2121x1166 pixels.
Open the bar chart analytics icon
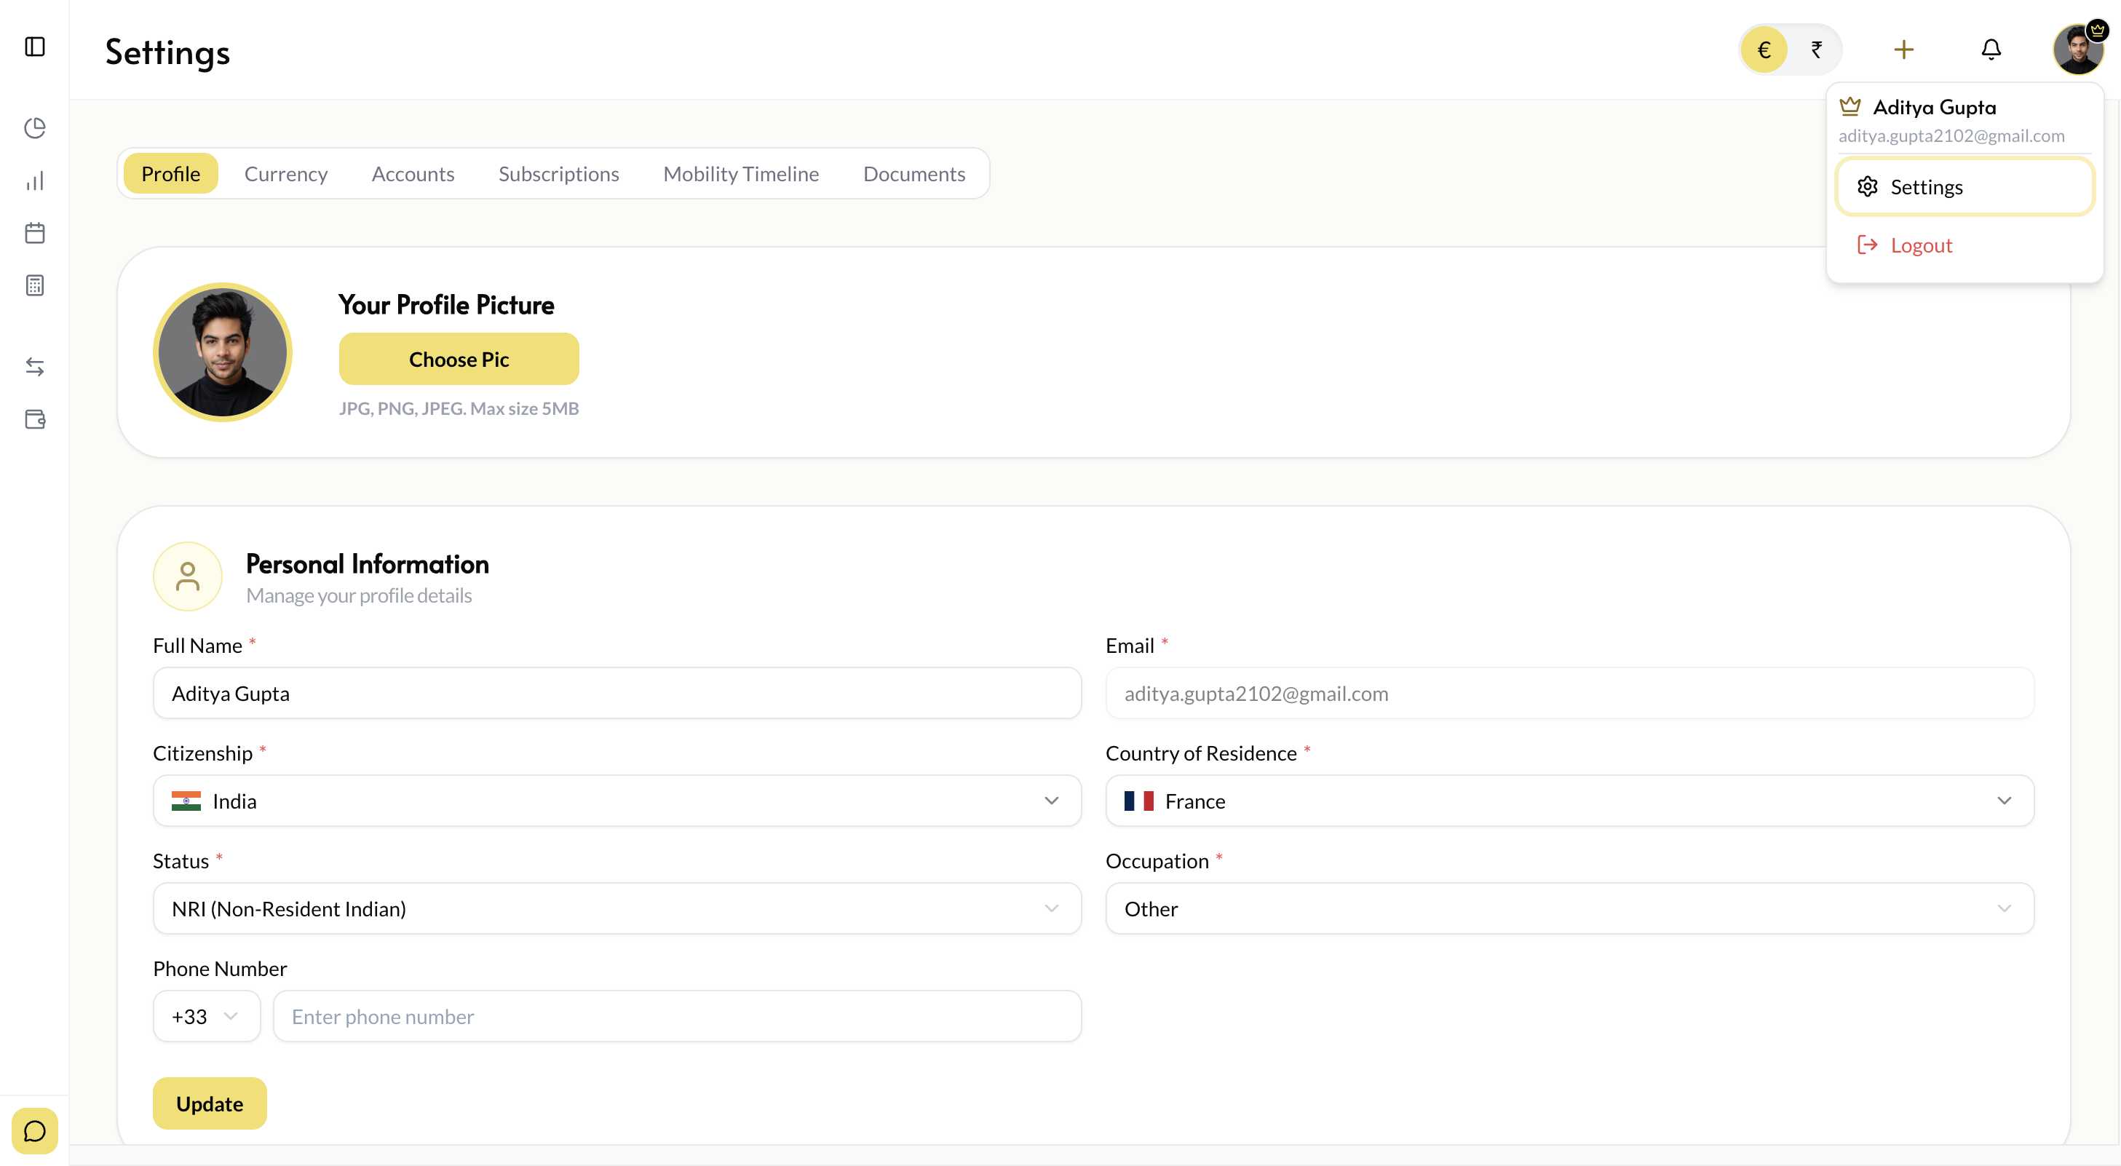(35, 181)
